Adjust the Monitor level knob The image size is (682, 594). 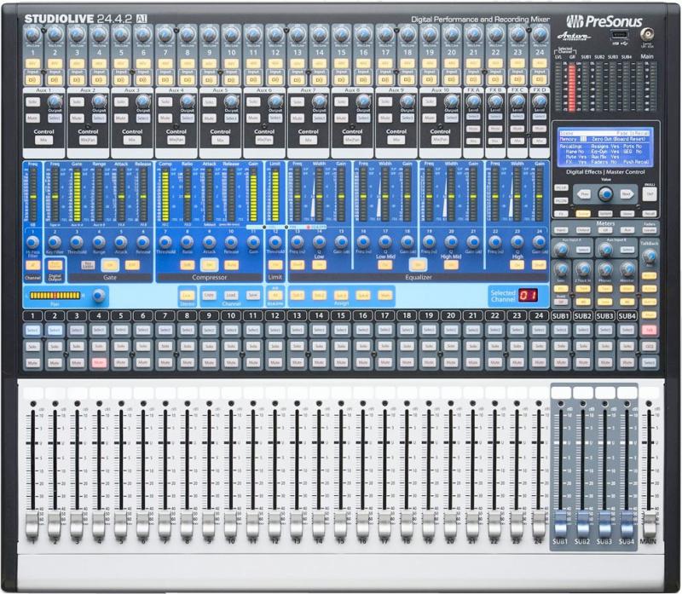click(627, 270)
